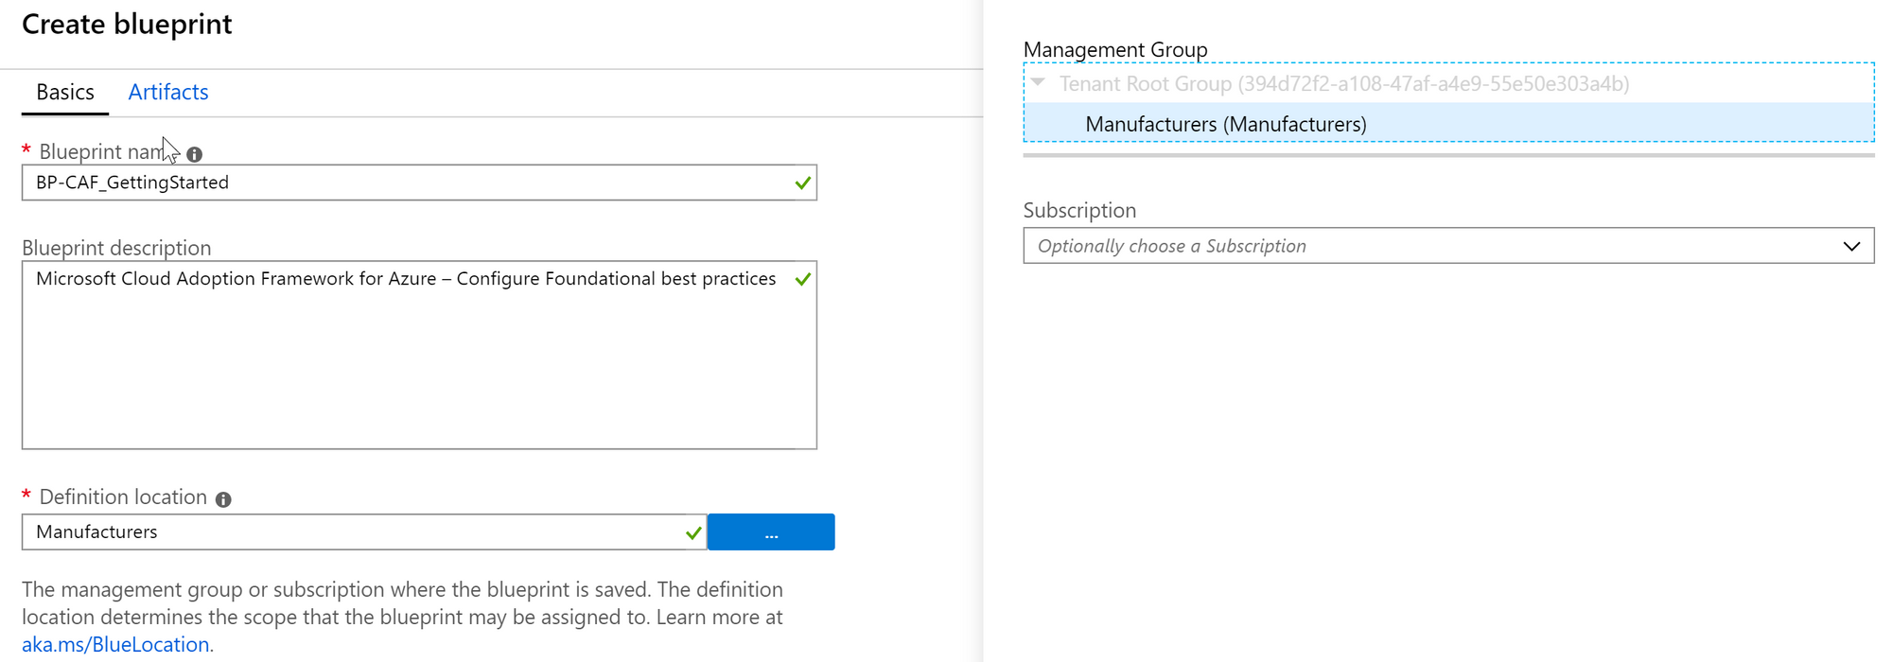Image resolution: width=1892 pixels, height=662 pixels.
Task: Select Tenant Root Group tree row
Action: pos(1448,83)
